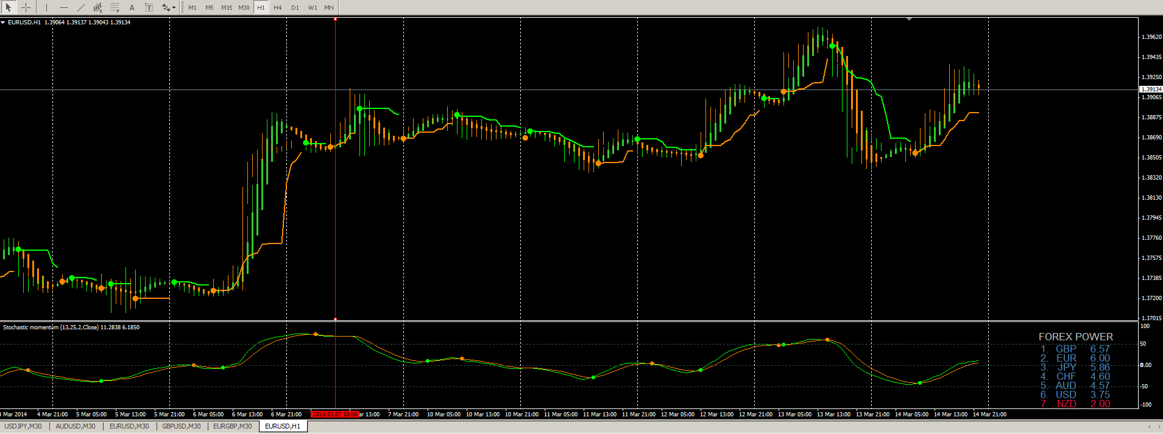Screen dimensions: 1163x434
Task: Switch chart to D1 timeframe
Action: point(295,7)
